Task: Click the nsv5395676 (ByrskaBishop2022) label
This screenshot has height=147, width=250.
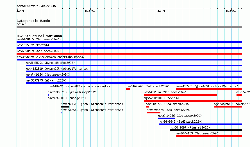Action: (72, 92)
